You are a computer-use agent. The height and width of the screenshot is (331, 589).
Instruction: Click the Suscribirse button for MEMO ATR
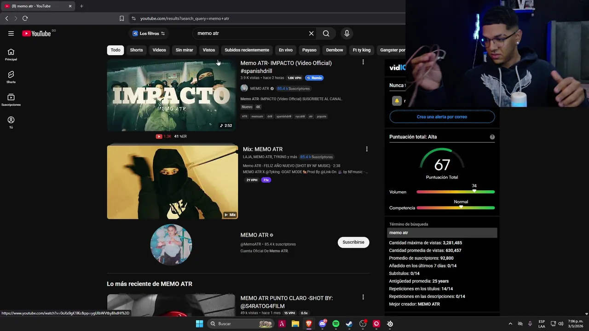click(353, 242)
